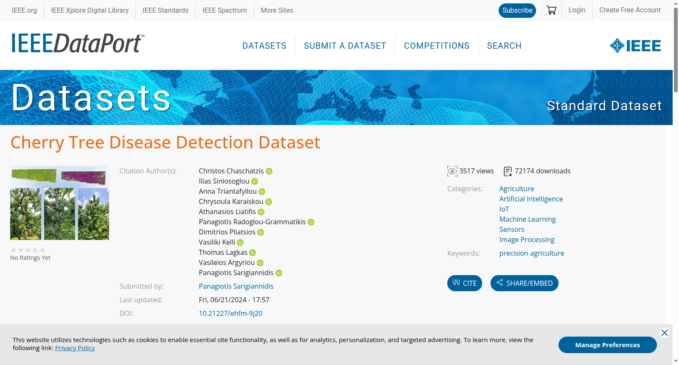This screenshot has width=679, height=365.
Task: Open ORCID icon for Panagiotis Radoglou-Grammatikis
Action: (311, 222)
